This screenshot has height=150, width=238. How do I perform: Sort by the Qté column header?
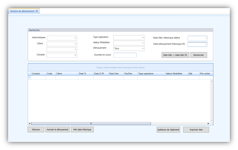pyautogui.click(x=193, y=73)
